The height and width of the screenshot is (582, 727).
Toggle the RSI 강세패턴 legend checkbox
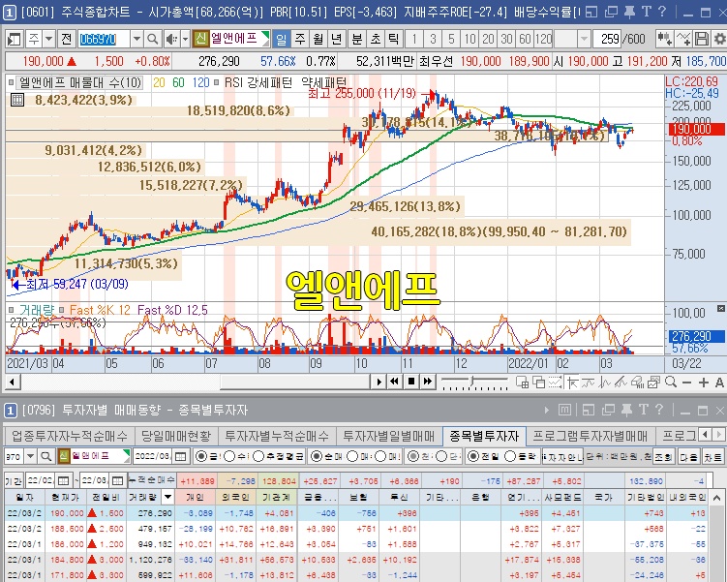[x=216, y=83]
